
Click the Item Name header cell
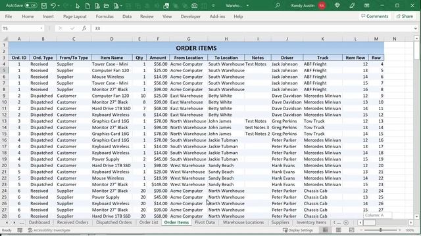(x=112, y=58)
